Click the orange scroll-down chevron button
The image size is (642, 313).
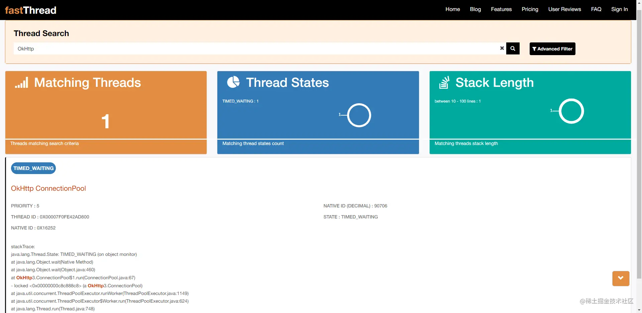click(621, 278)
